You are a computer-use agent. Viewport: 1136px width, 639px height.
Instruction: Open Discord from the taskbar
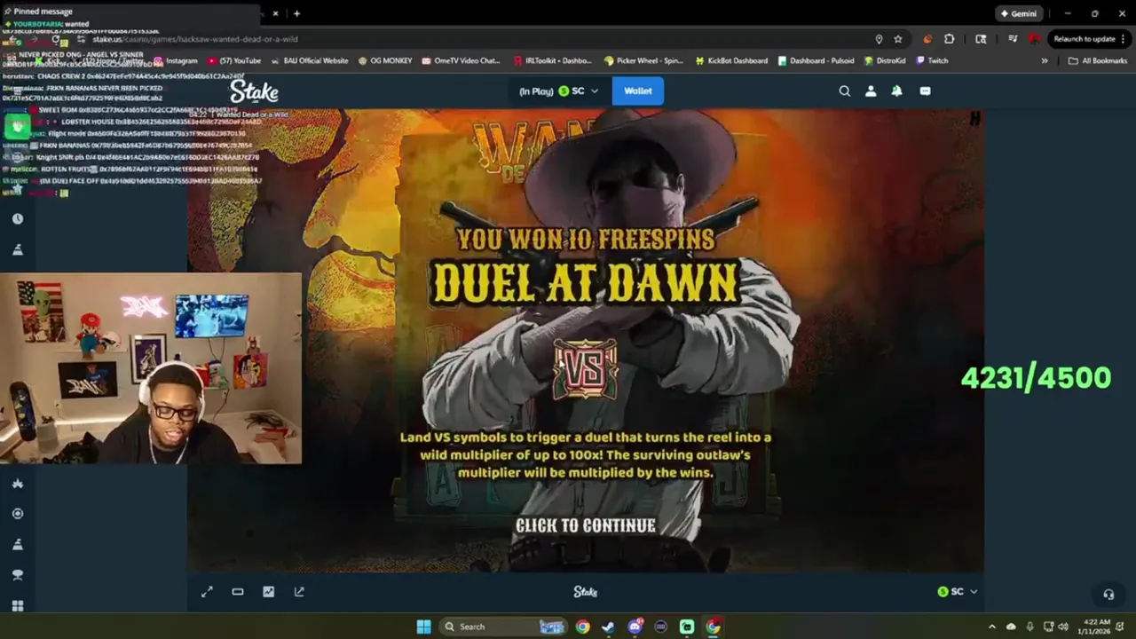coord(635,627)
